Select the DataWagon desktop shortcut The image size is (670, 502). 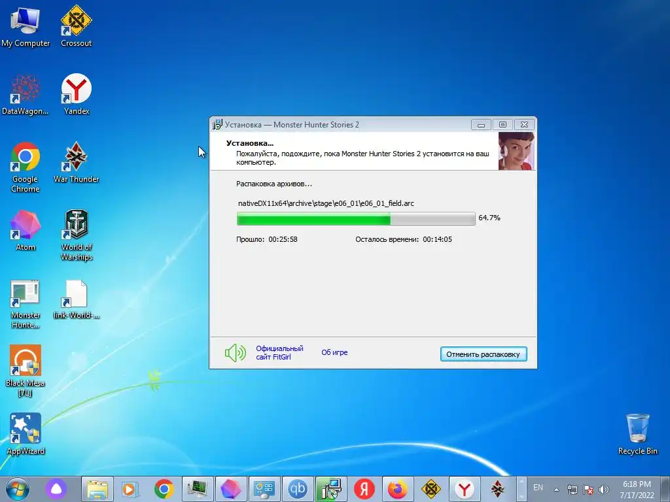click(x=26, y=94)
